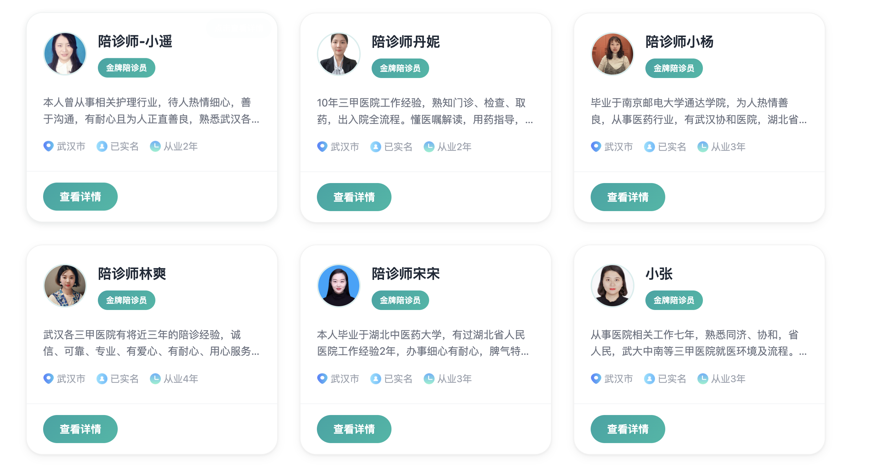
Task: Select the 金牌陪诊员 badge on 陪诊师小杨's card
Action: [673, 68]
